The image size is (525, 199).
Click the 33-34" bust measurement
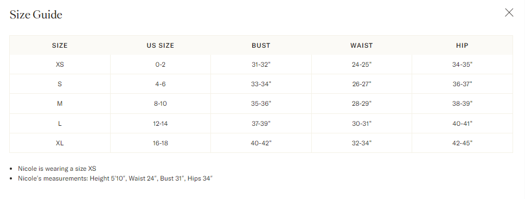pyautogui.click(x=261, y=84)
